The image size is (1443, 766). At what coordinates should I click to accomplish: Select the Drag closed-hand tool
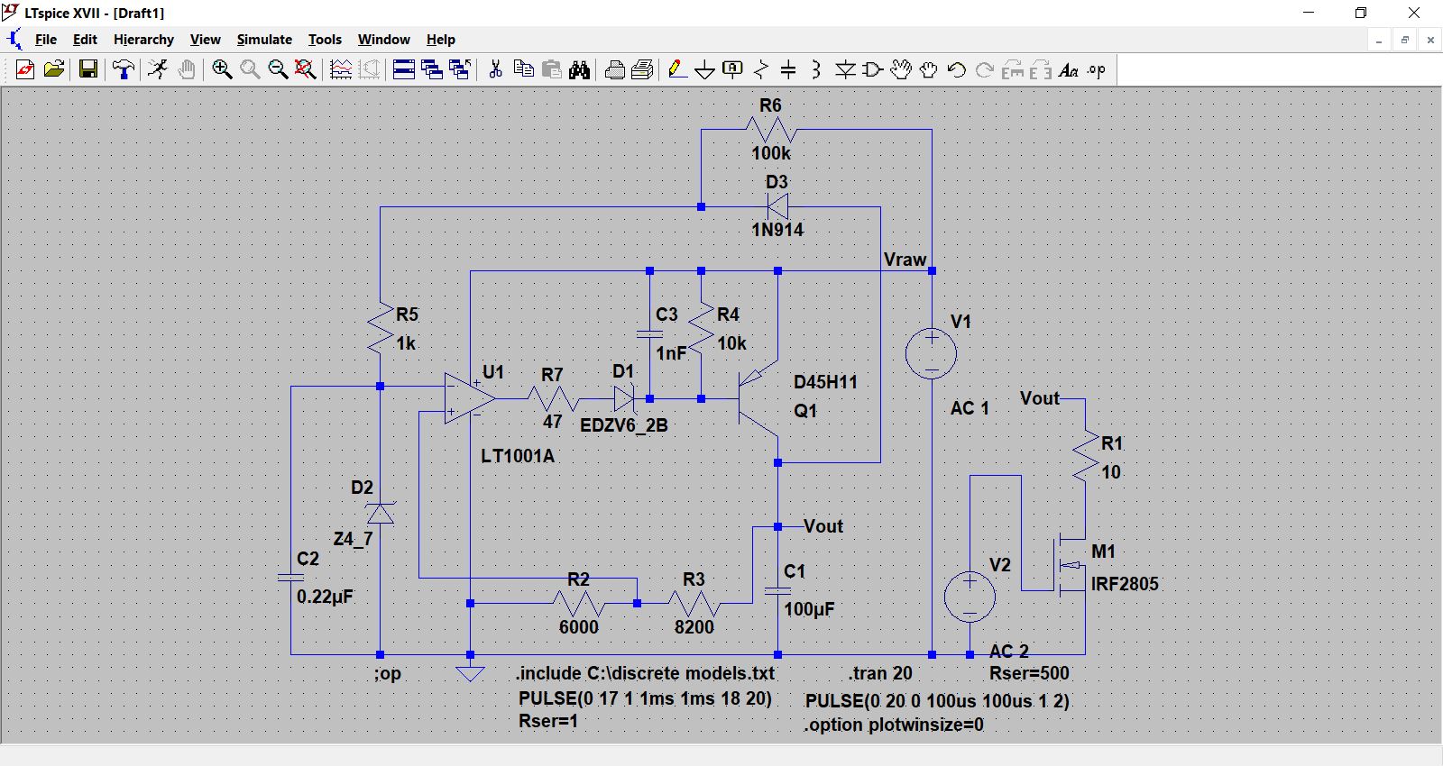click(929, 69)
